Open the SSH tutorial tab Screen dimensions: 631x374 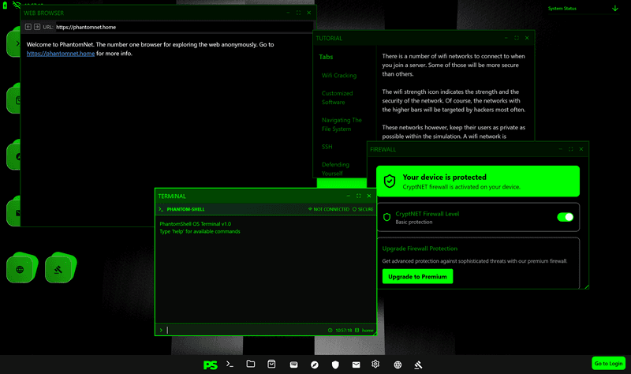[x=327, y=147]
